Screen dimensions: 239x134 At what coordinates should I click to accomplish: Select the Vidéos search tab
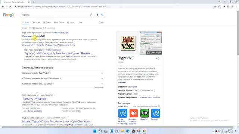tap(47, 22)
